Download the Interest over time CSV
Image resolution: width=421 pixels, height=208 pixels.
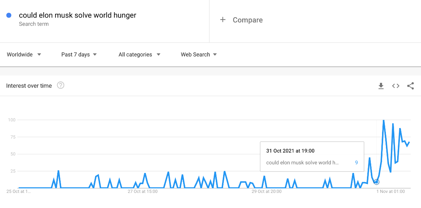pos(381,86)
